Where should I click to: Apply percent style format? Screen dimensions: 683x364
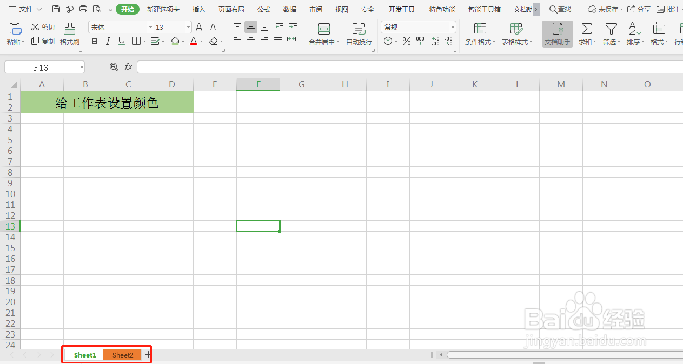(407, 41)
